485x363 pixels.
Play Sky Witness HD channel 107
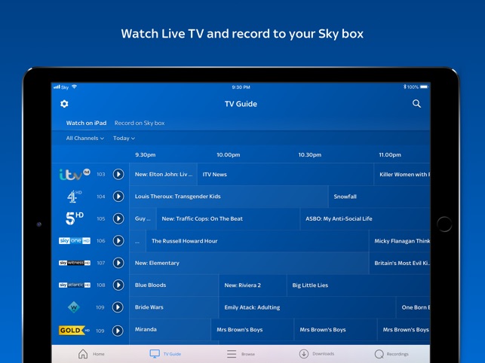coord(118,263)
